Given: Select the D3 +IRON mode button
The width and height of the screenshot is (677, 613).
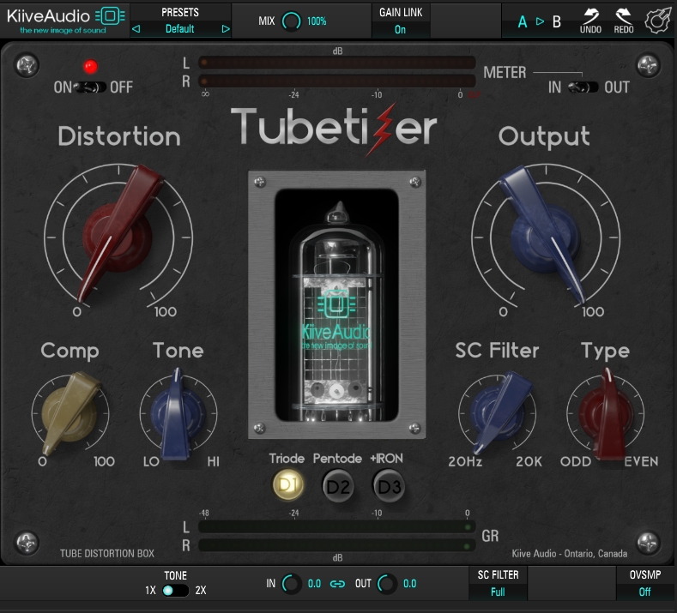Looking at the screenshot, I should pos(389,487).
